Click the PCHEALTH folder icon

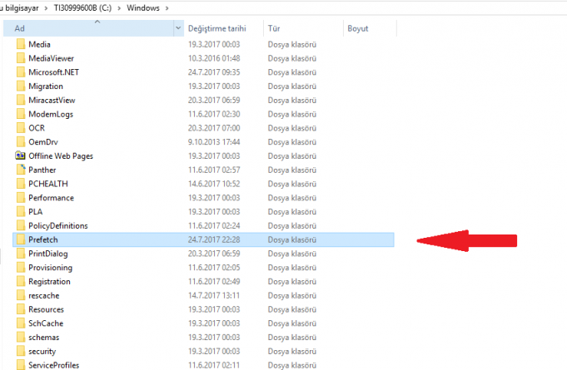click(21, 184)
